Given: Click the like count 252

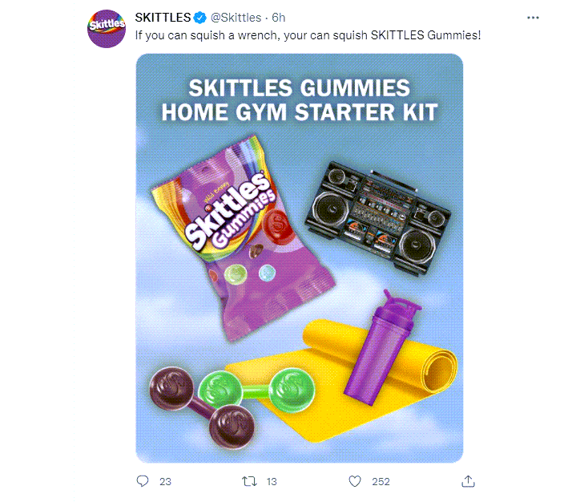Looking at the screenshot, I should pyautogui.click(x=381, y=481).
